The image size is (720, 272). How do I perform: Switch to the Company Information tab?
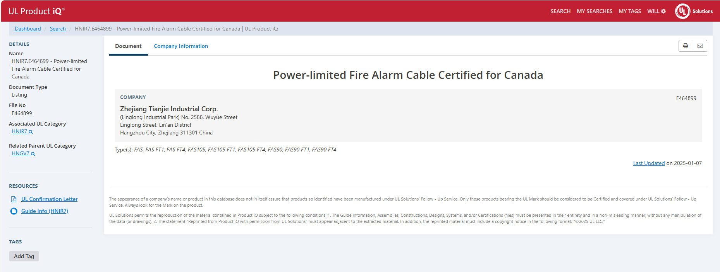[181, 46]
